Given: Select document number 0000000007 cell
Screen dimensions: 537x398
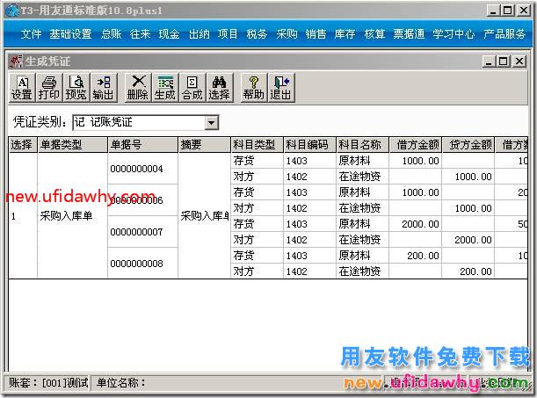Looking at the screenshot, I should tap(142, 232).
